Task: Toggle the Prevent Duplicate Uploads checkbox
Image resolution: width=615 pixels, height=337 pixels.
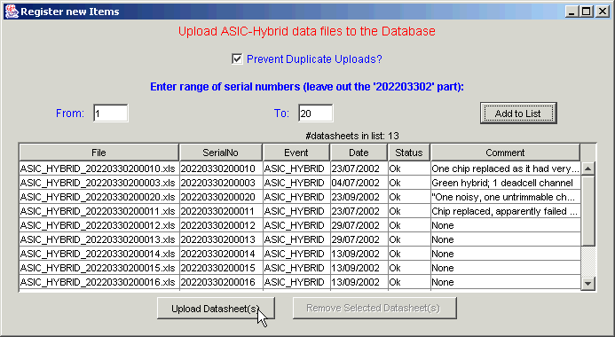Action: (237, 59)
